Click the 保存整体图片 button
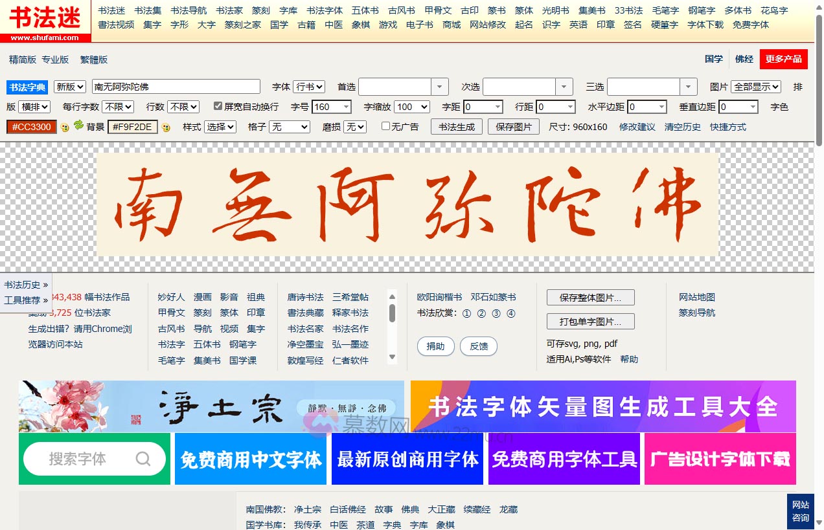Screen dimensions: 824x530 tap(590, 298)
